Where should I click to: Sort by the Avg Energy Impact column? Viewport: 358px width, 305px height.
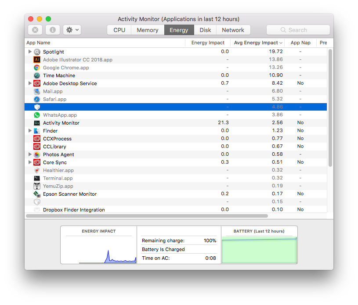click(x=258, y=43)
